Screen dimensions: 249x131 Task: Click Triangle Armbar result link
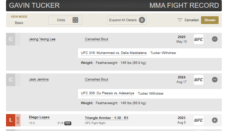(x=106, y=118)
